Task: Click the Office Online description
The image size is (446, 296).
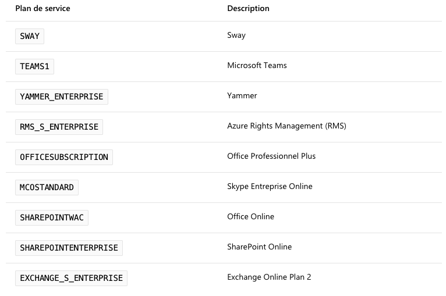Action: pos(250,216)
